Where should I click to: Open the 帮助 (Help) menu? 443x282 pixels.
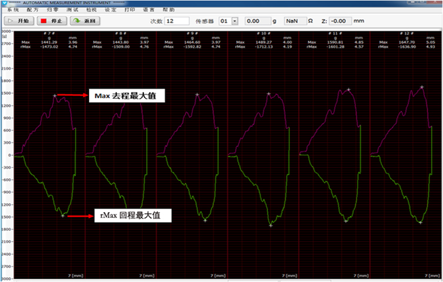click(169, 10)
